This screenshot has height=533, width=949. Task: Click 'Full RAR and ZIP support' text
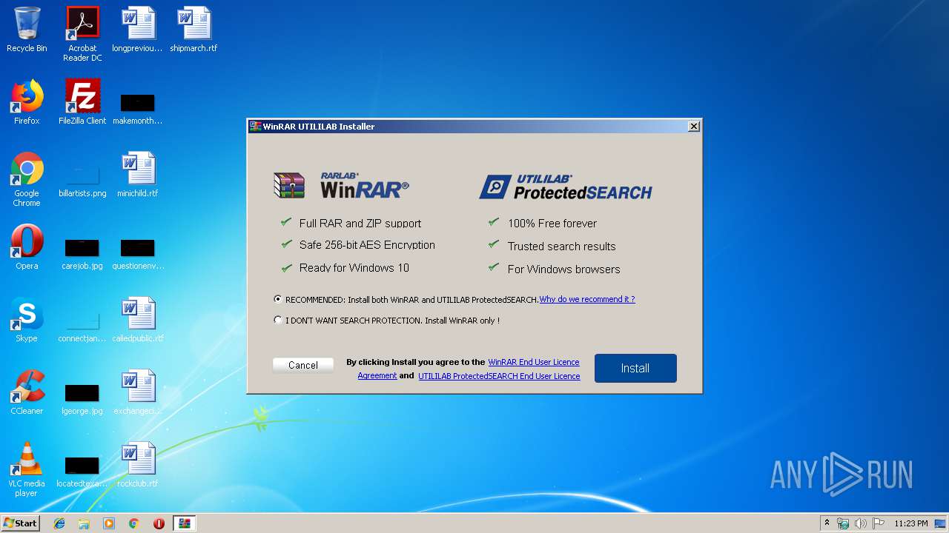pyautogui.click(x=360, y=223)
